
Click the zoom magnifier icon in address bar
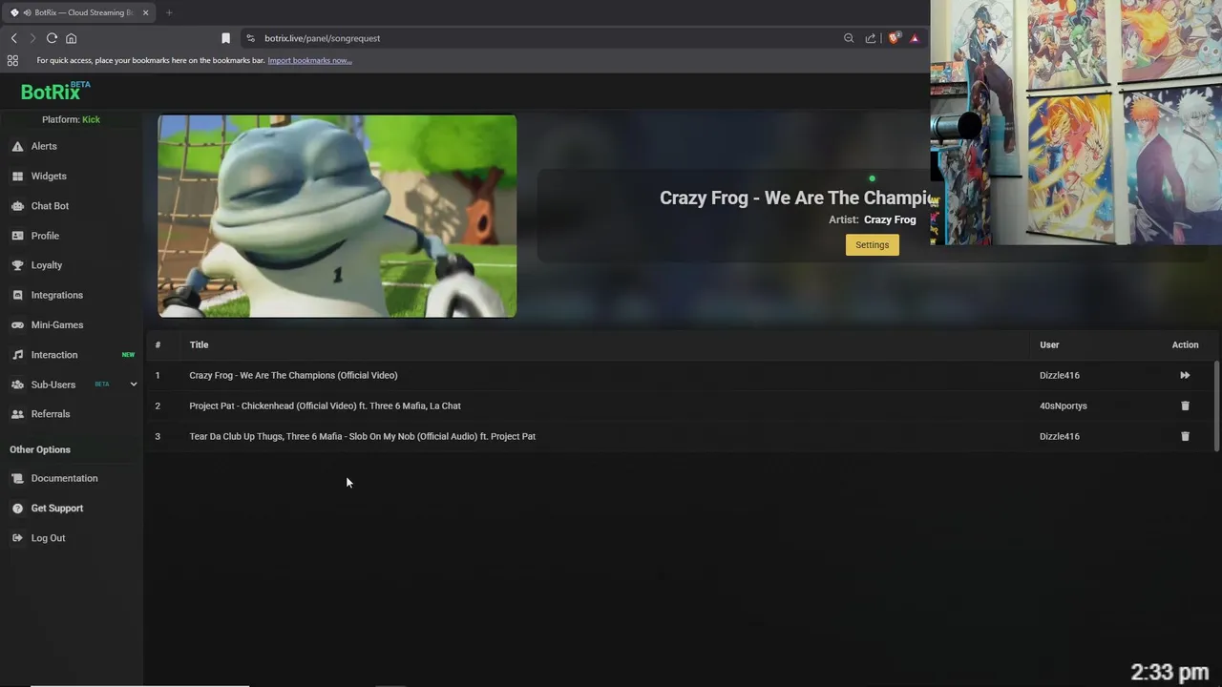[849, 38]
